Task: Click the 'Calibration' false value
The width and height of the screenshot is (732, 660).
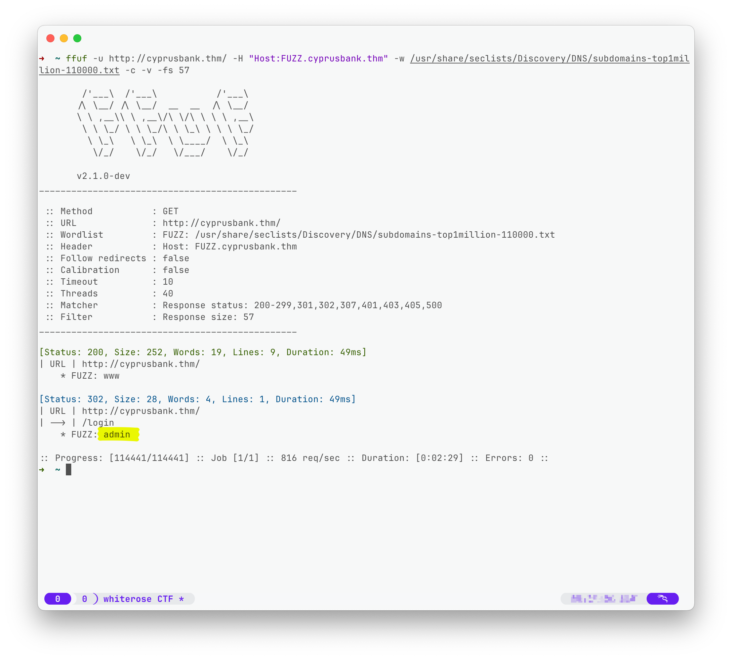Action: [176, 270]
